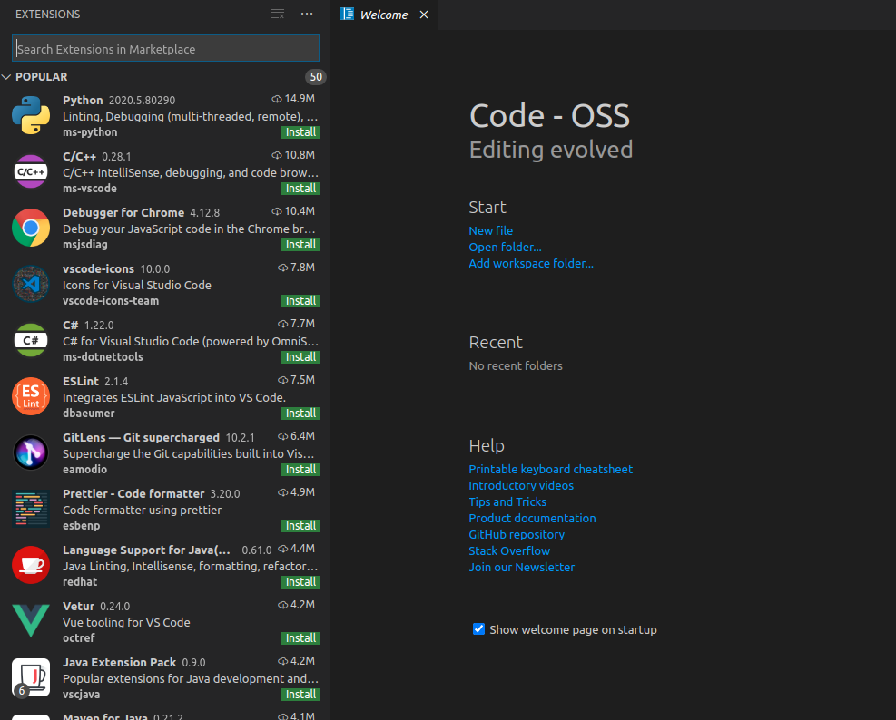The image size is (896, 720).
Task: Click the Prettier extension logo icon
Action: pyautogui.click(x=31, y=509)
